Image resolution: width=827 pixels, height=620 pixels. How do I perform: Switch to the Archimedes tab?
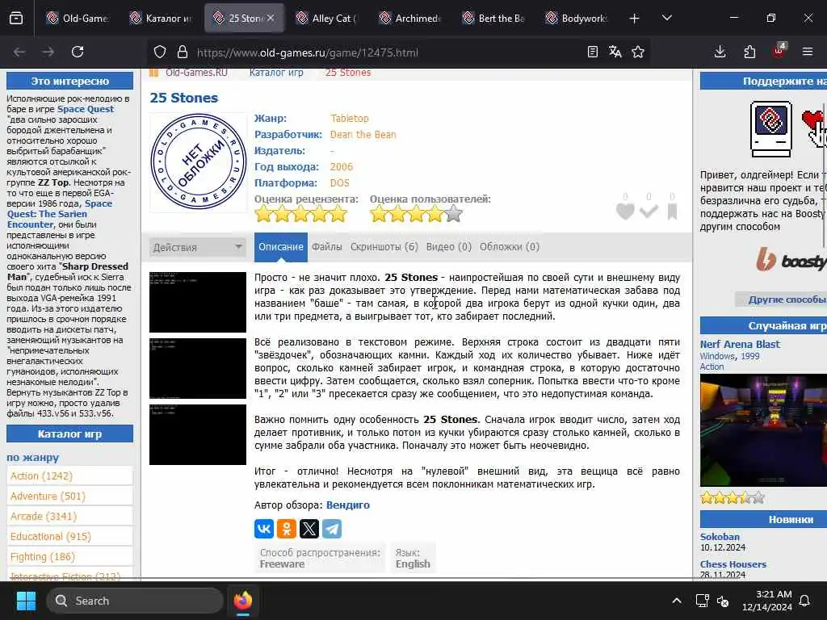coord(410,19)
